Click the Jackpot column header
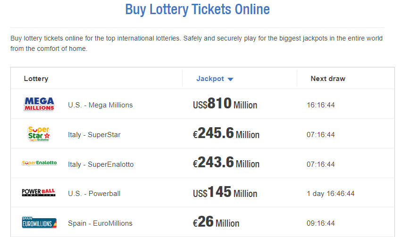401x237 pixels. (x=210, y=79)
